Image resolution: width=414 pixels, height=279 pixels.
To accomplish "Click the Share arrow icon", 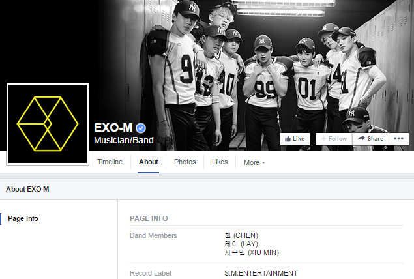I will [361, 138].
